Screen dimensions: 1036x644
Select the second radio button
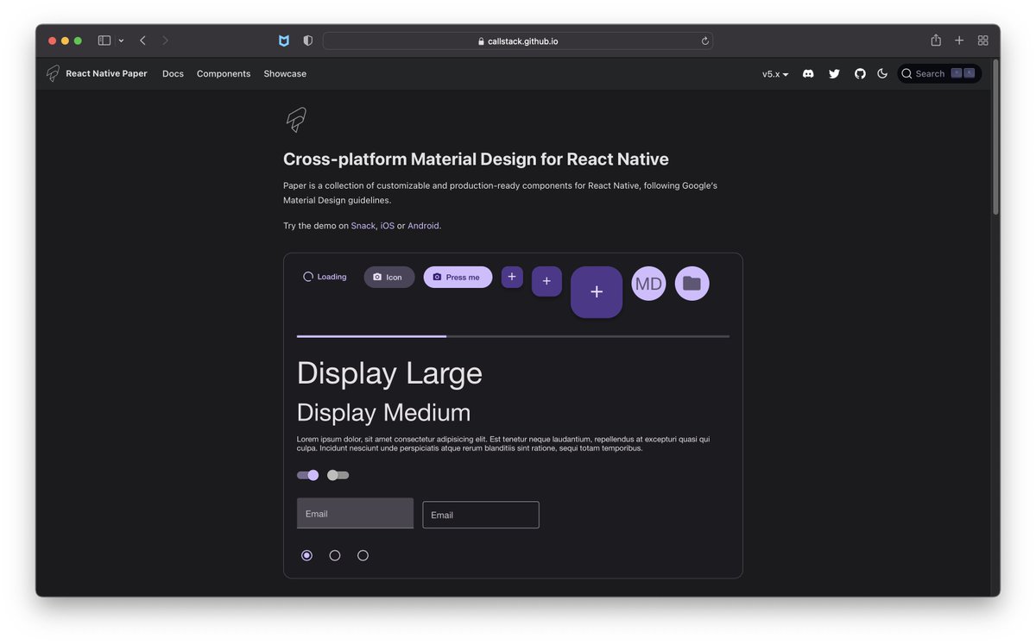(x=335, y=555)
